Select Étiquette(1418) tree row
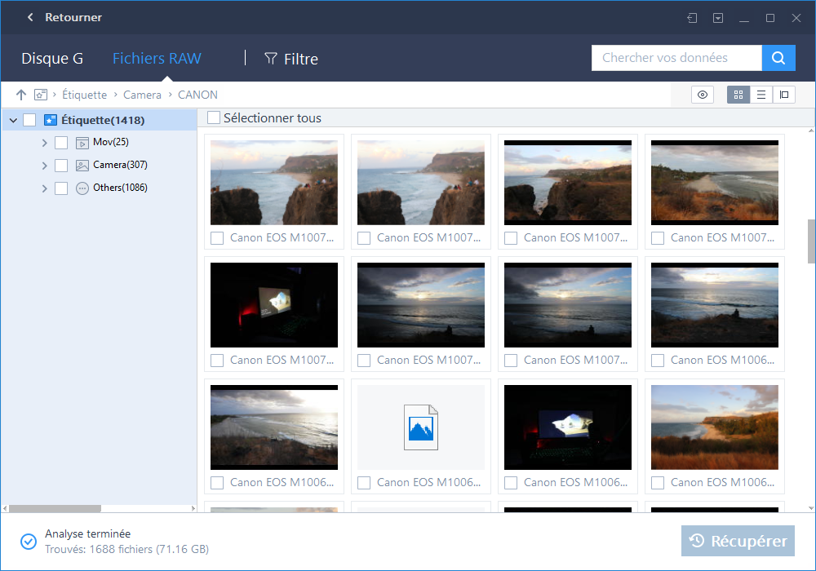Screen dimensions: 816x571 [100, 120]
